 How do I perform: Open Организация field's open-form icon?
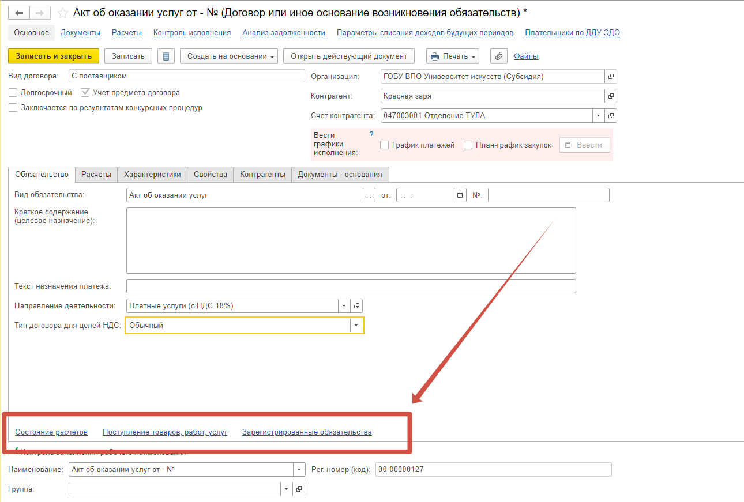[611, 76]
